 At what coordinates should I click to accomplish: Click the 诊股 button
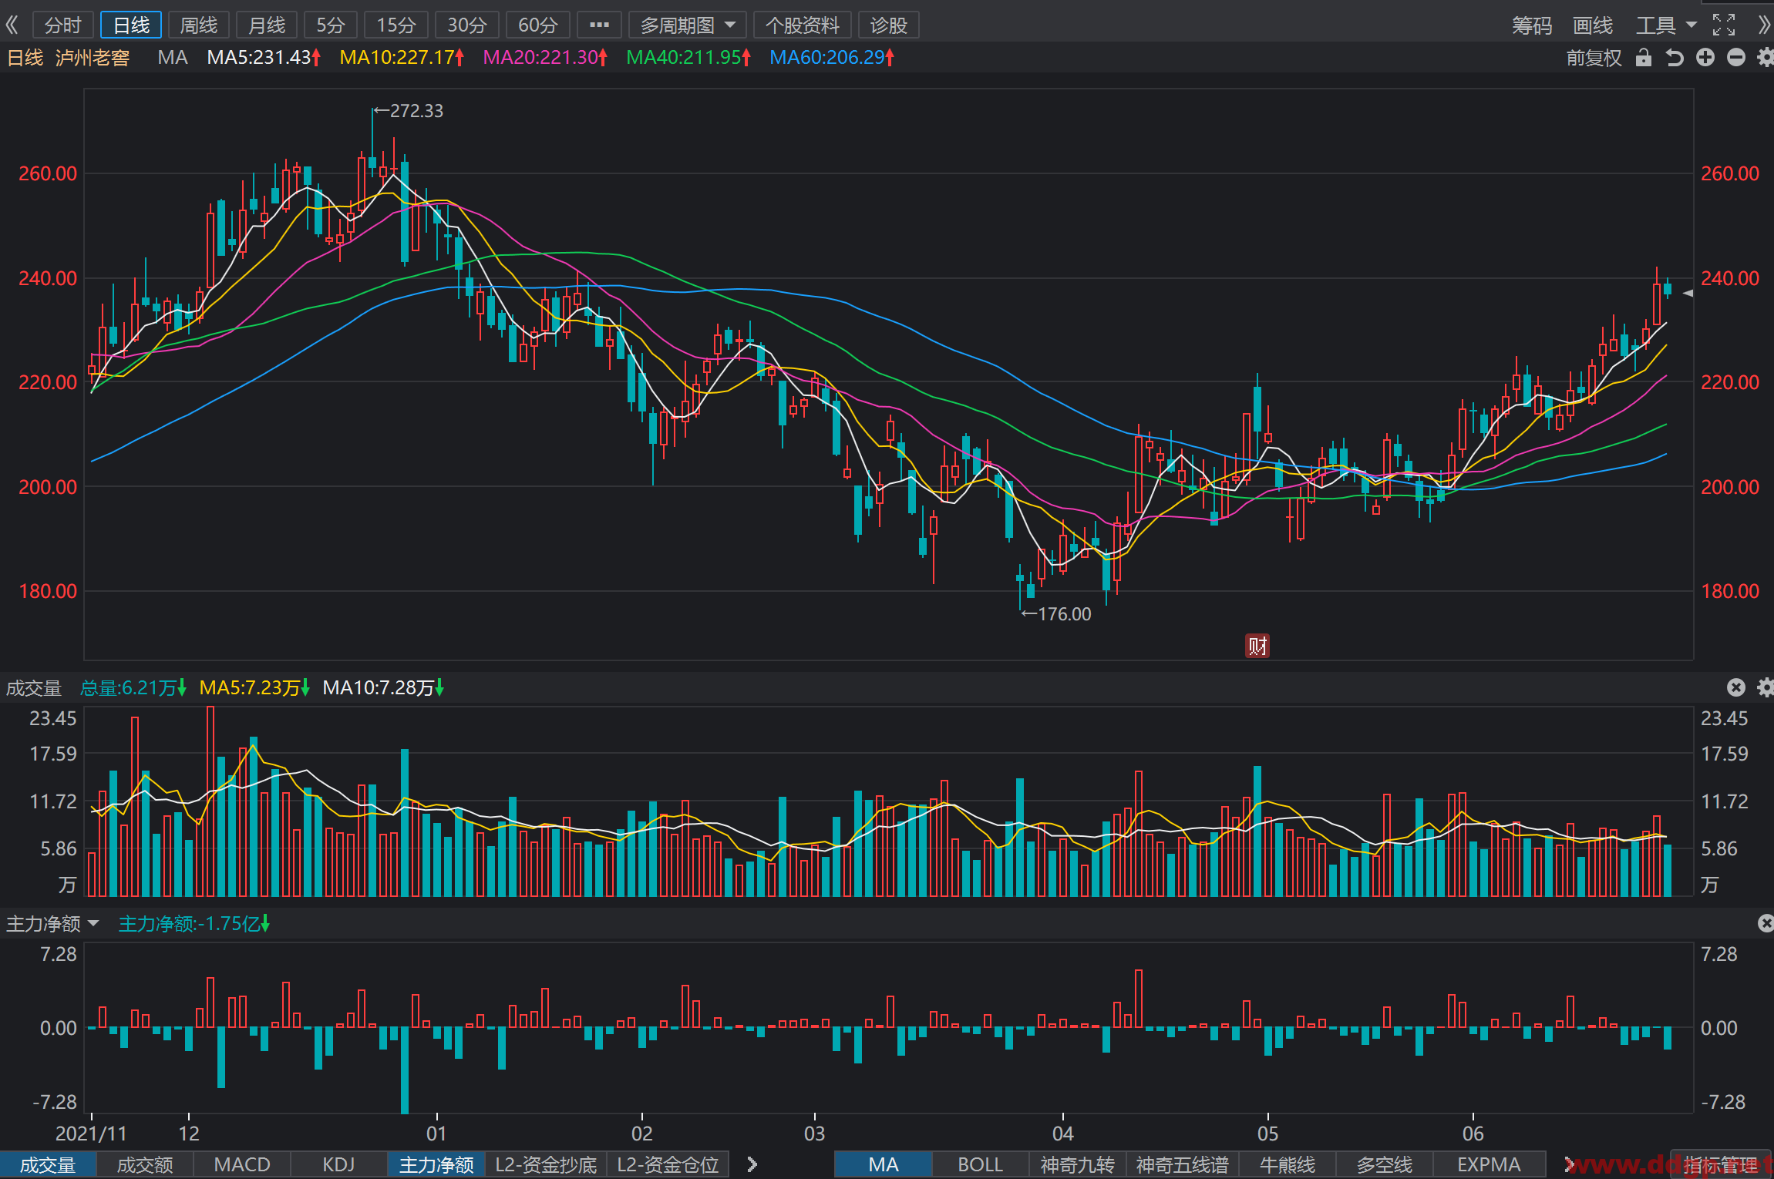[x=888, y=25]
